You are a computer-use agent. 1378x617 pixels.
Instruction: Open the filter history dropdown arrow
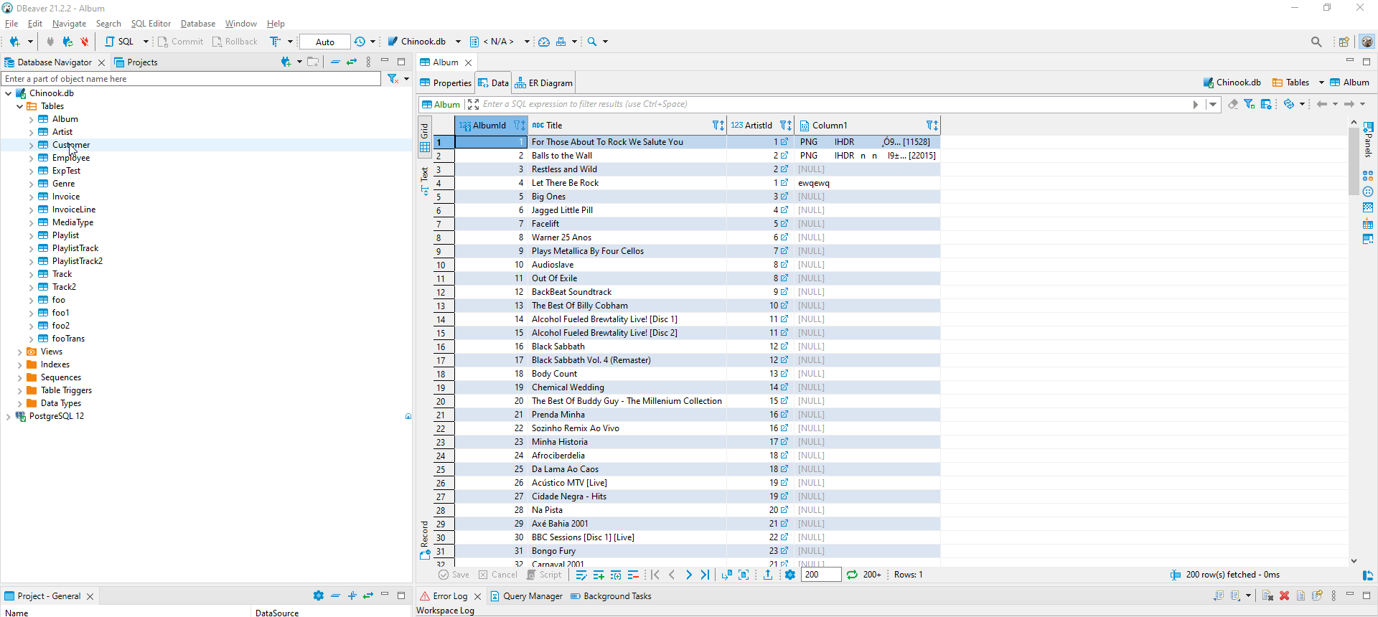pyautogui.click(x=1213, y=104)
